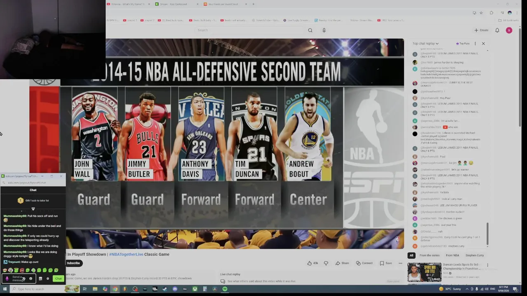The width and height of the screenshot is (527, 296).
Task: Save video to a playlist
Action: click(x=386, y=263)
